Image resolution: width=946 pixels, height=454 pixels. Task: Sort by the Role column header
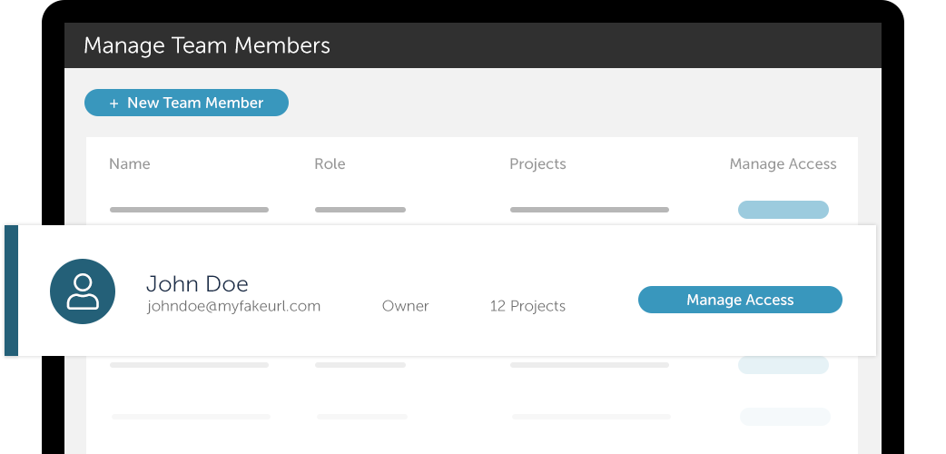[x=330, y=164]
